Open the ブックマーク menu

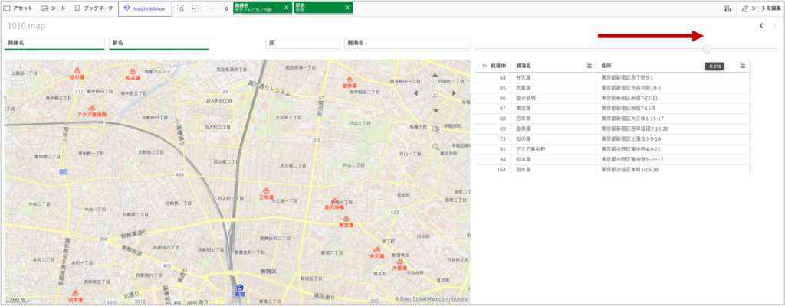[x=93, y=8]
